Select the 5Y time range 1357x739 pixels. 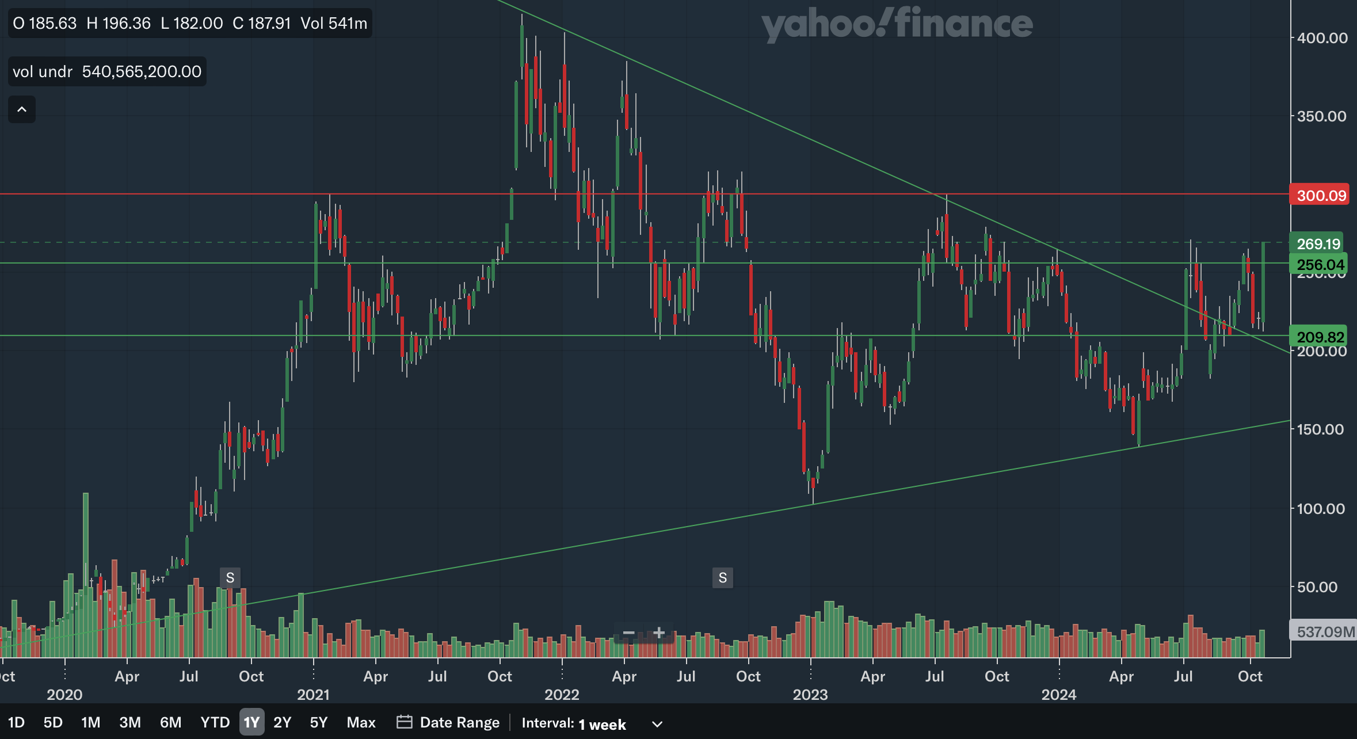point(318,722)
